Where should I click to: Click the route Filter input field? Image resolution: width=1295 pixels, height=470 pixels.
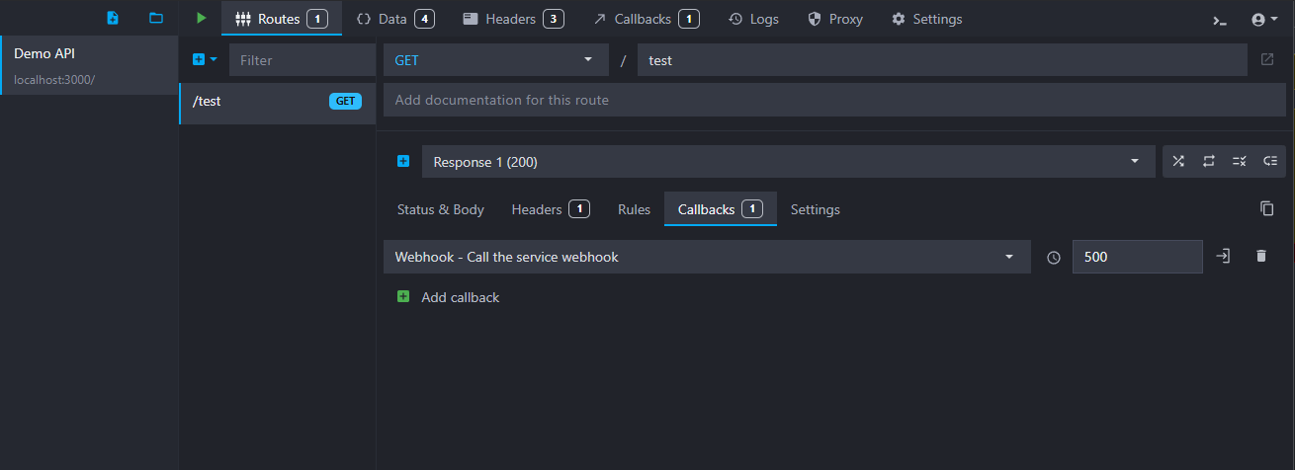302,60
